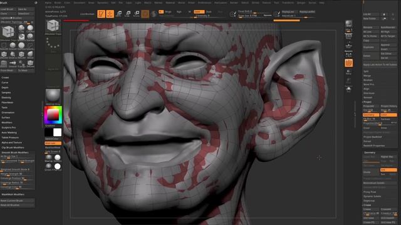Image resolution: width=401 pixels, height=225 pixels.
Task: Click the brush palette dock icon
Action: click(36, 2)
